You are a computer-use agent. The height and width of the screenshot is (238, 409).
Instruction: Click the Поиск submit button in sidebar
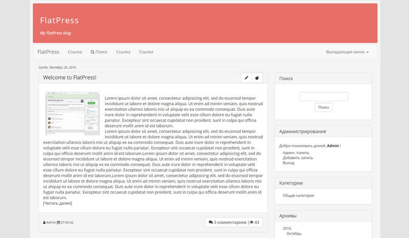coord(324,107)
